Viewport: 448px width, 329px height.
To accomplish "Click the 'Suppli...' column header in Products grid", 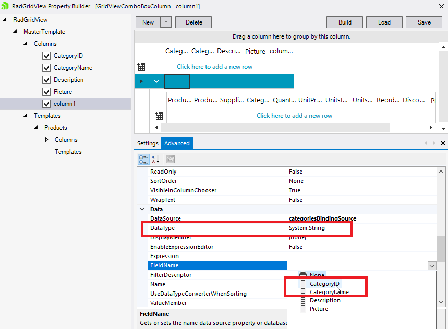I will [x=232, y=100].
